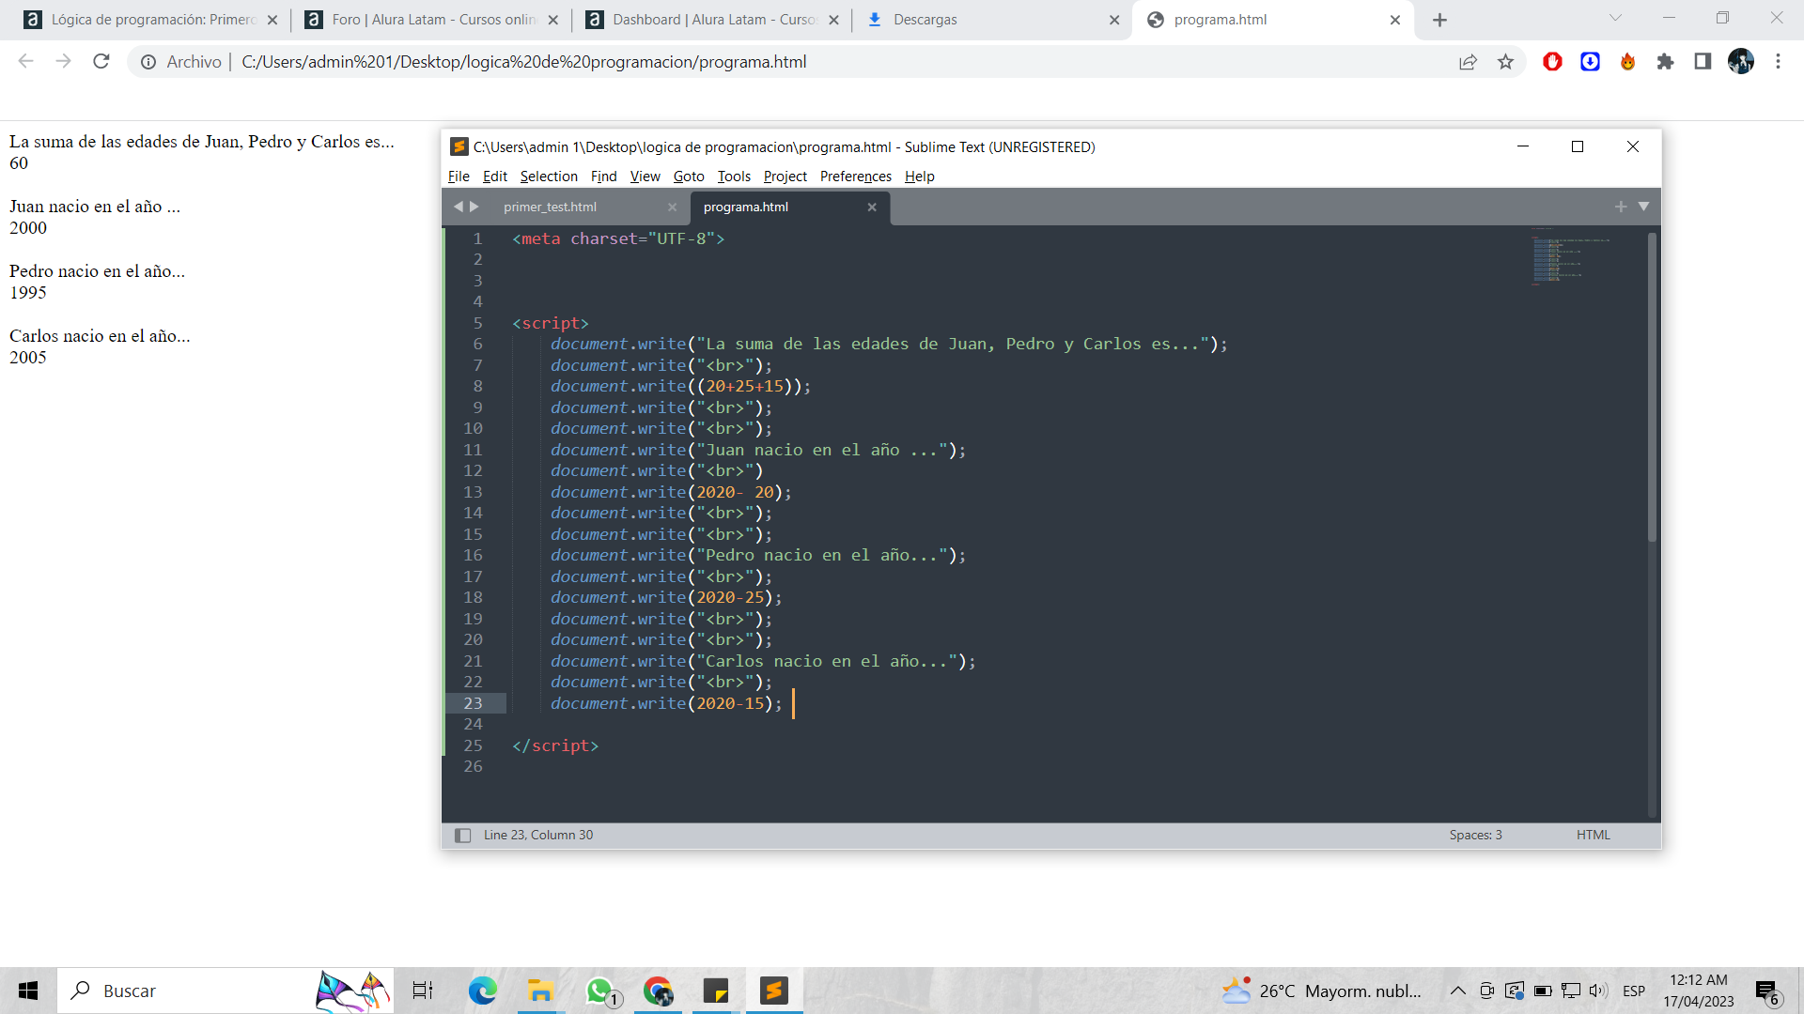This screenshot has width=1804, height=1014.
Task: Open the Sublime tab list dropdown arrow
Action: (1643, 207)
